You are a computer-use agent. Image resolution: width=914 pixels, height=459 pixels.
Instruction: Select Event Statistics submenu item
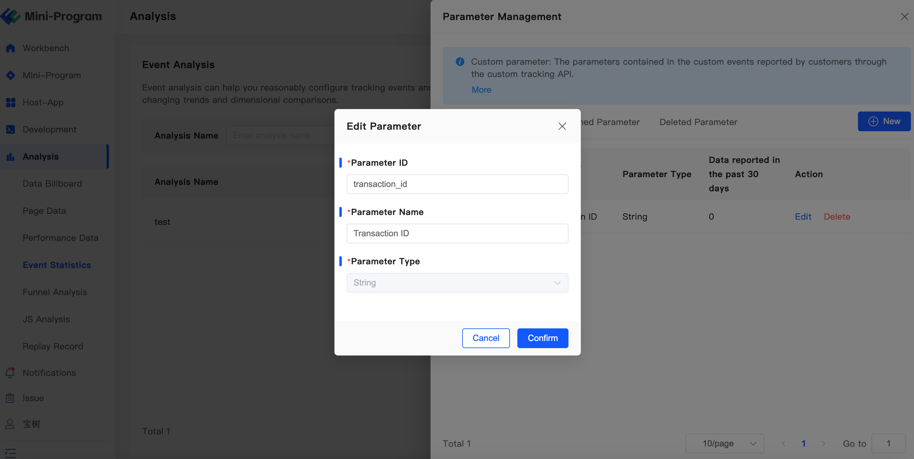(x=57, y=265)
